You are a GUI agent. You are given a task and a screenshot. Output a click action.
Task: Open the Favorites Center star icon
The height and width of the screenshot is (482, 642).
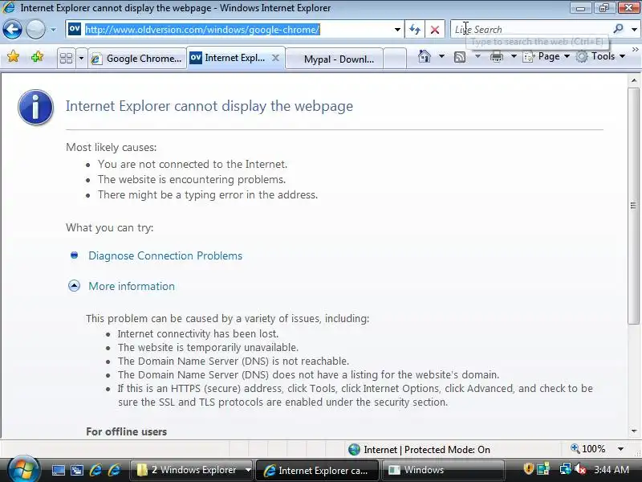point(13,56)
